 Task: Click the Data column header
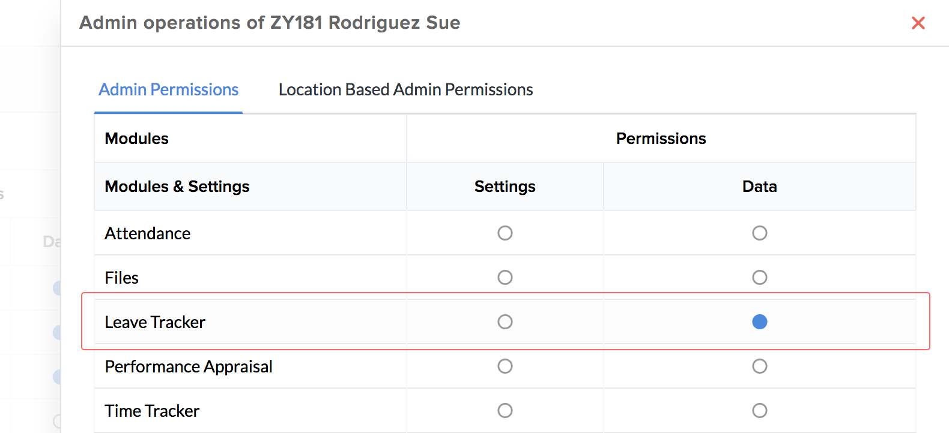click(759, 187)
